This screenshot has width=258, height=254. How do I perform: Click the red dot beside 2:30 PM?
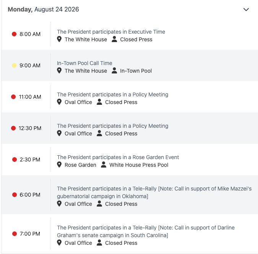point(15,160)
